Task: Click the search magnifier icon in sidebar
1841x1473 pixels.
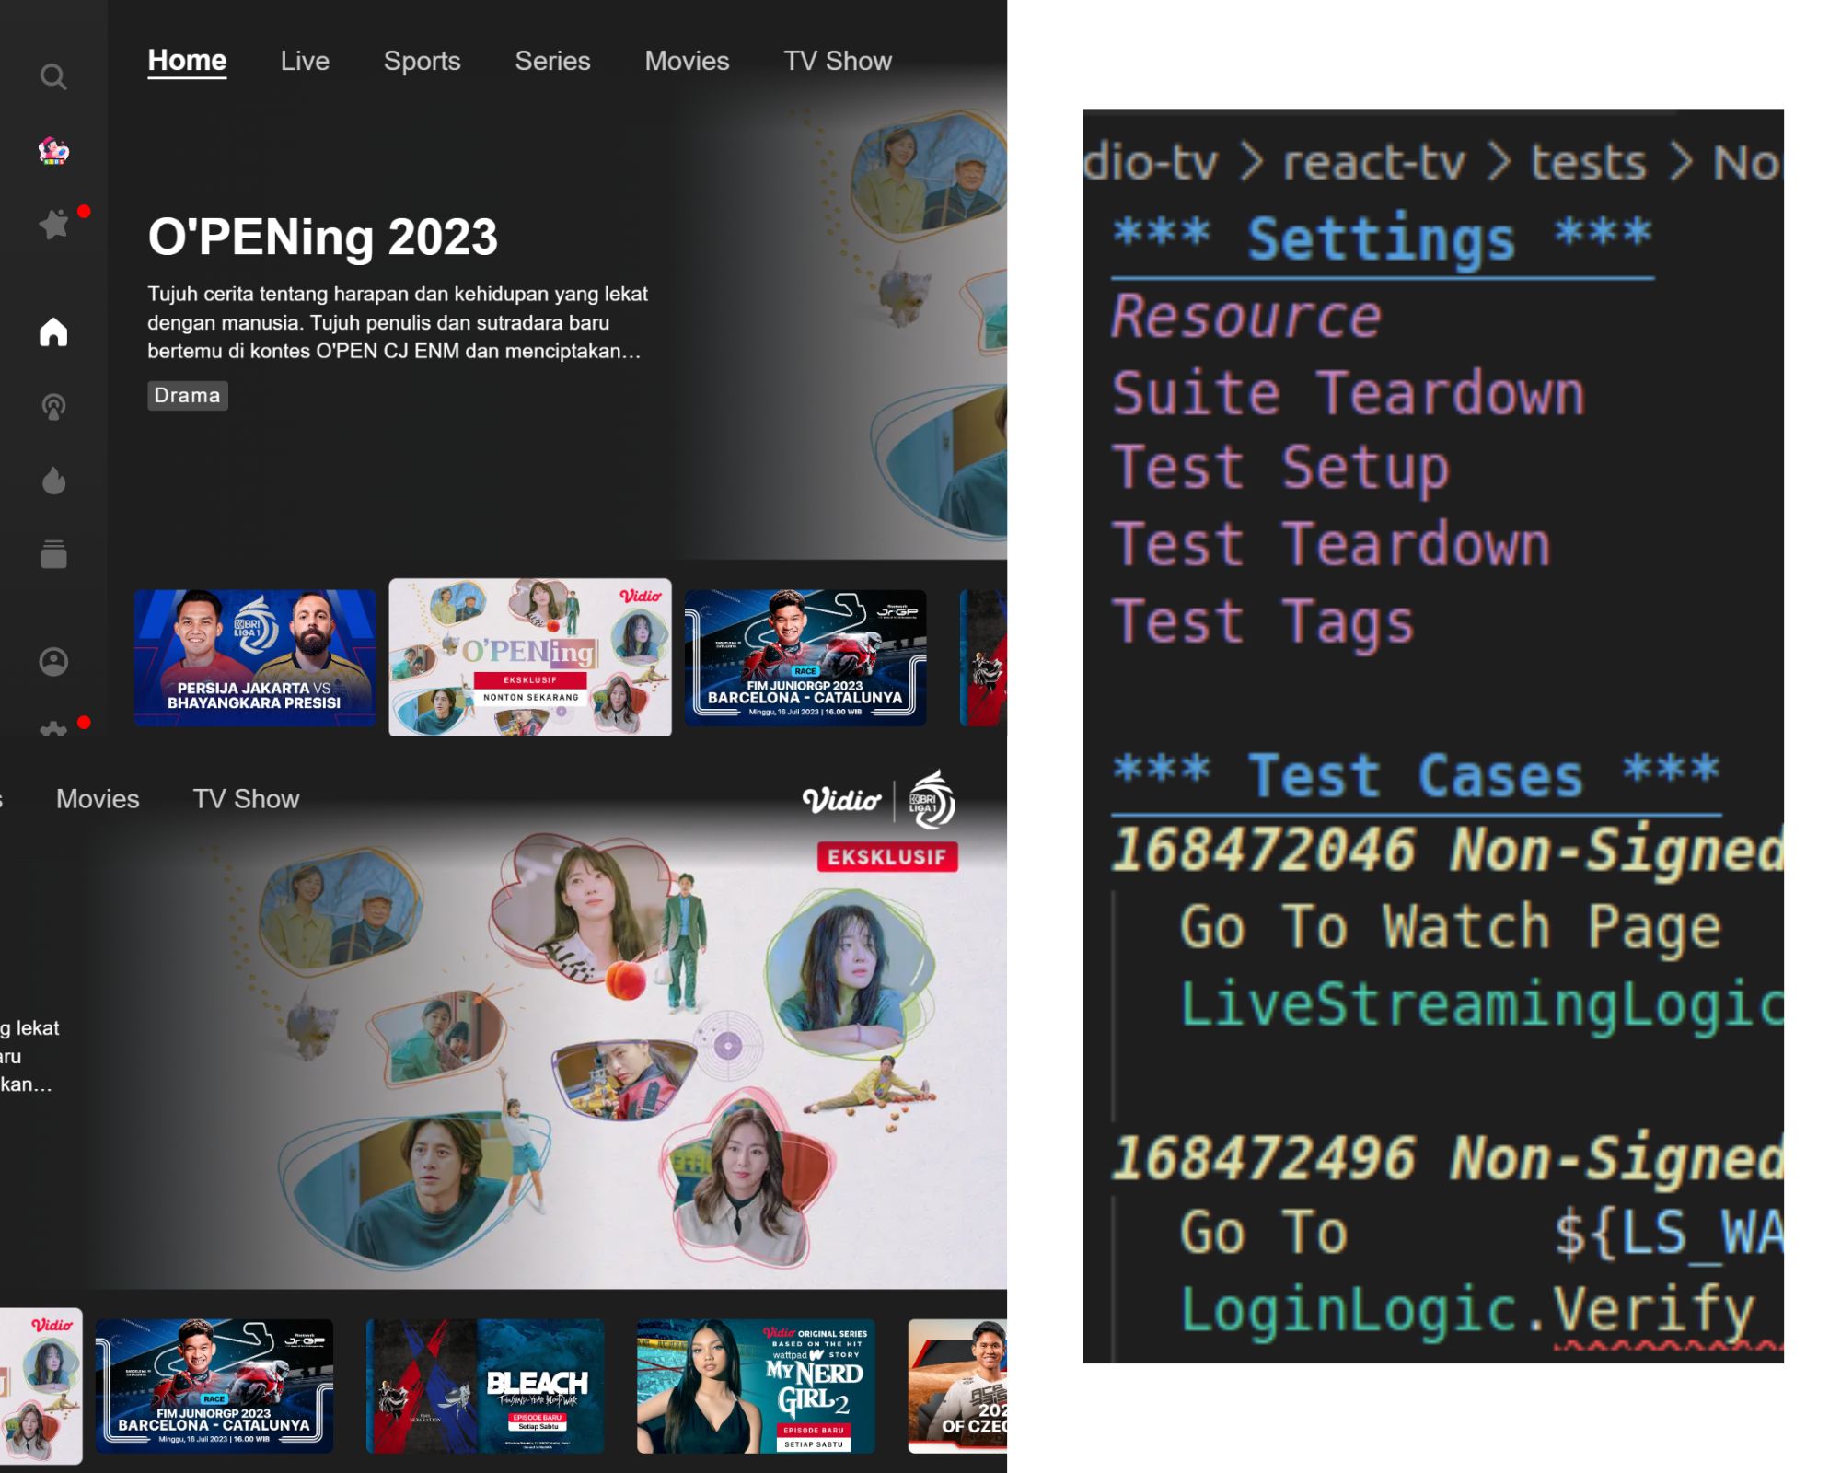Action: coord(53,76)
